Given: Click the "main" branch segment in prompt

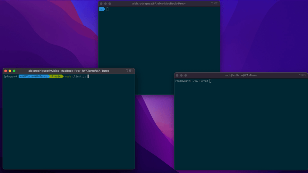Looking at the screenshot, I should 57,77.
